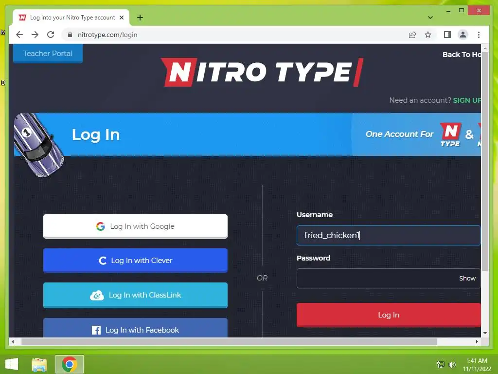Reload the Nitro Type login page
The height and width of the screenshot is (374, 498).
pyautogui.click(x=51, y=35)
